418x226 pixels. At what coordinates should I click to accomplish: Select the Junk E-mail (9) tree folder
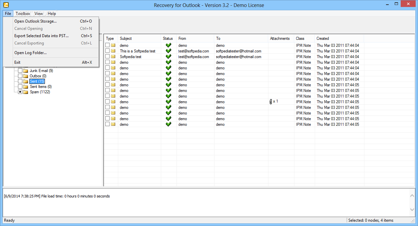click(41, 71)
